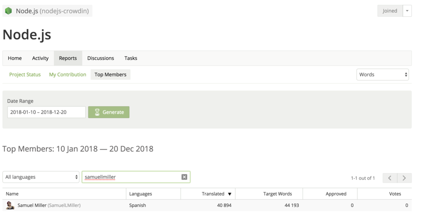Click the green Node.js hexagon logo
Screen dimensions: 424x224
point(8,11)
